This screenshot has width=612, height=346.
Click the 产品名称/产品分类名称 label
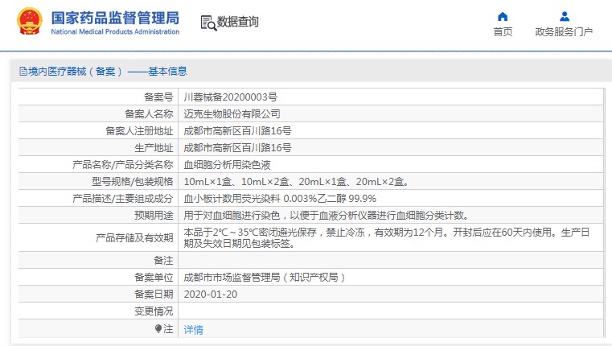[x=122, y=165]
